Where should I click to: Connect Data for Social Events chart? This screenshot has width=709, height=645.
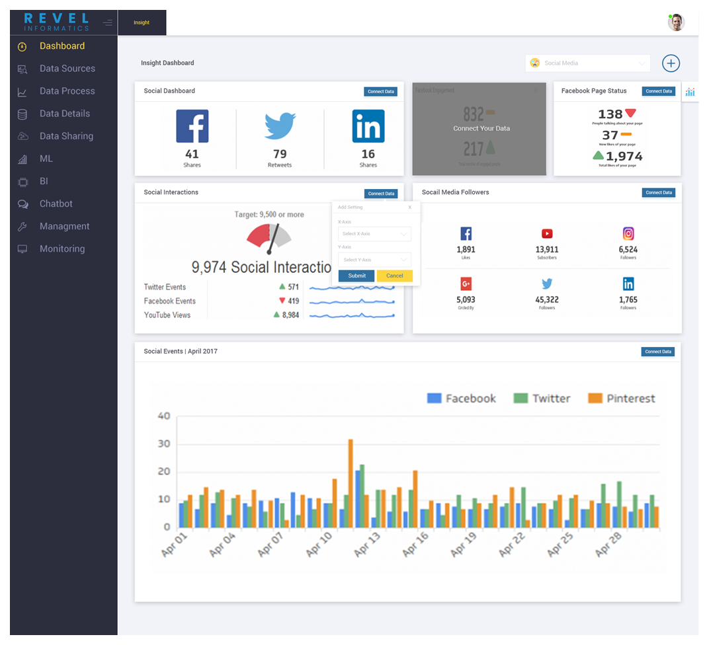[x=658, y=352]
